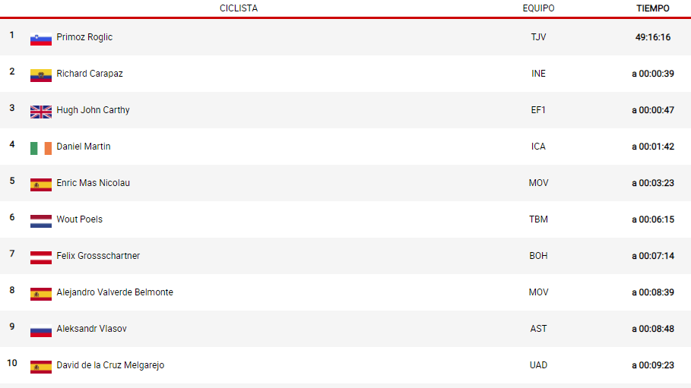The width and height of the screenshot is (691, 388).
Task: Click leader's time 49:16:16
Action: [x=653, y=37]
